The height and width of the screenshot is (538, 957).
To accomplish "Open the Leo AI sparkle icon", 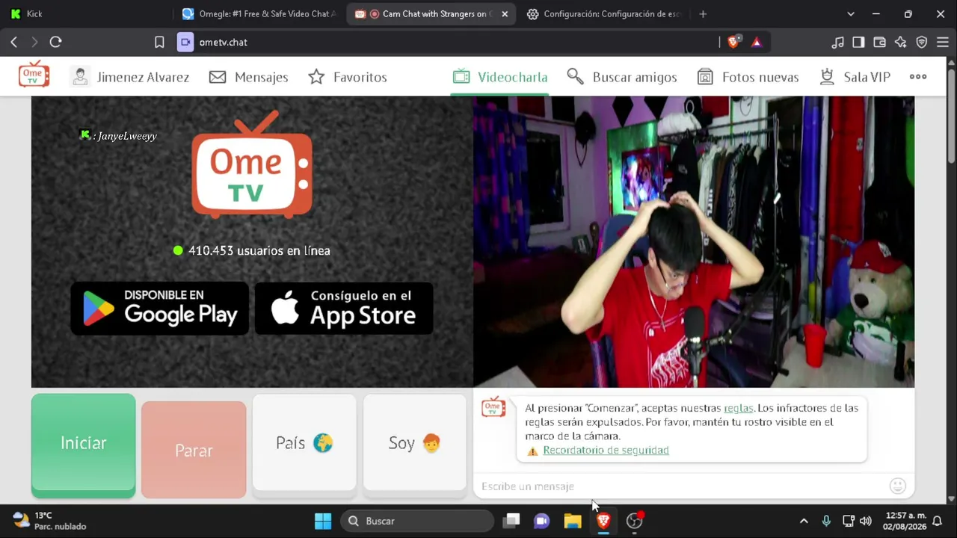I will tap(900, 43).
